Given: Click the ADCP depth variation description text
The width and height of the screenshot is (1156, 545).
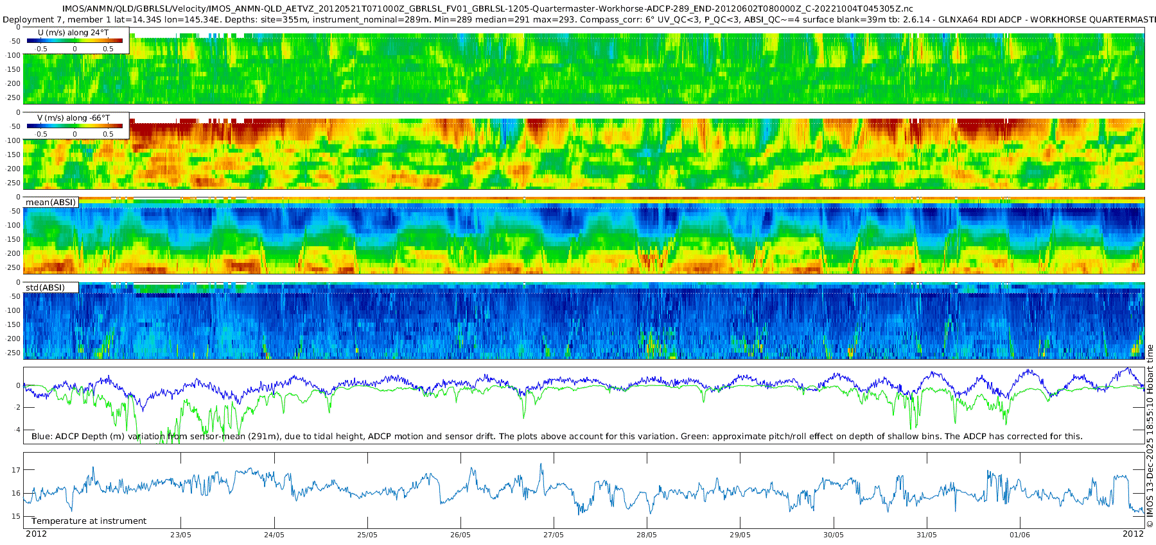Looking at the screenshot, I should [x=557, y=437].
